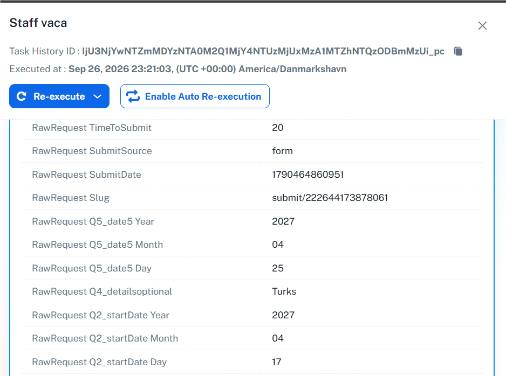Click the RawRequest Q5_date5 Day label
This screenshot has width=506, height=376.
[x=92, y=268]
